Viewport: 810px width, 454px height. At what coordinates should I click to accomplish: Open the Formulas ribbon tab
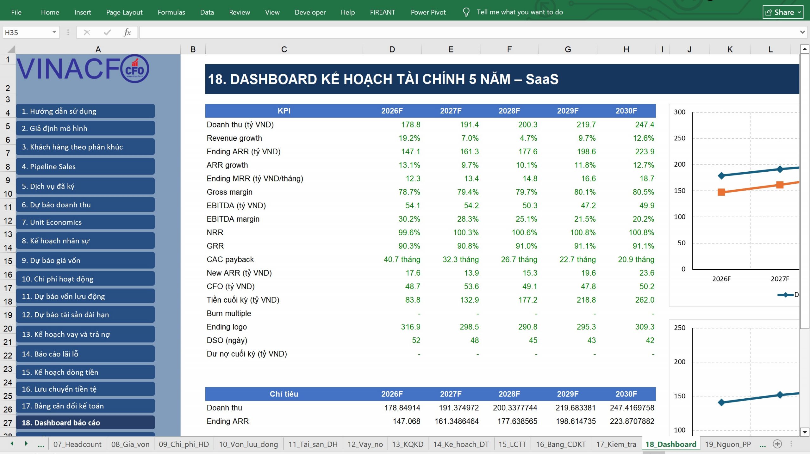click(x=171, y=12)
